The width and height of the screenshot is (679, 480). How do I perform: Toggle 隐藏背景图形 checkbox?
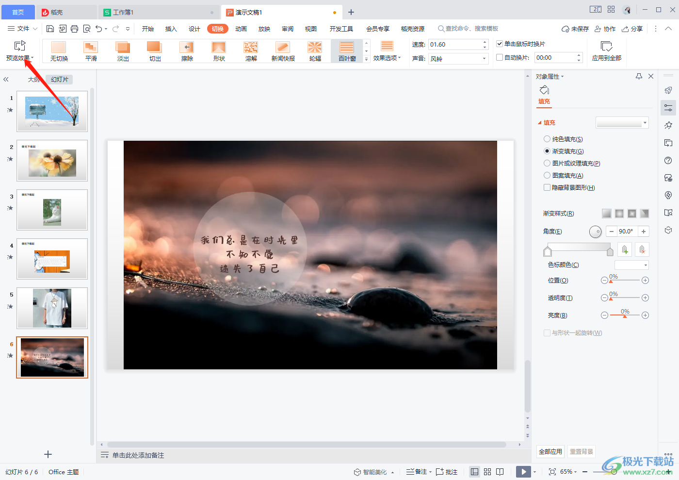(547, 187)
